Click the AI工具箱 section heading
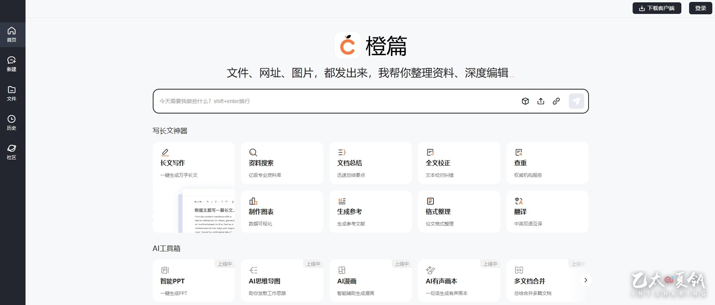 pos(166,249)
